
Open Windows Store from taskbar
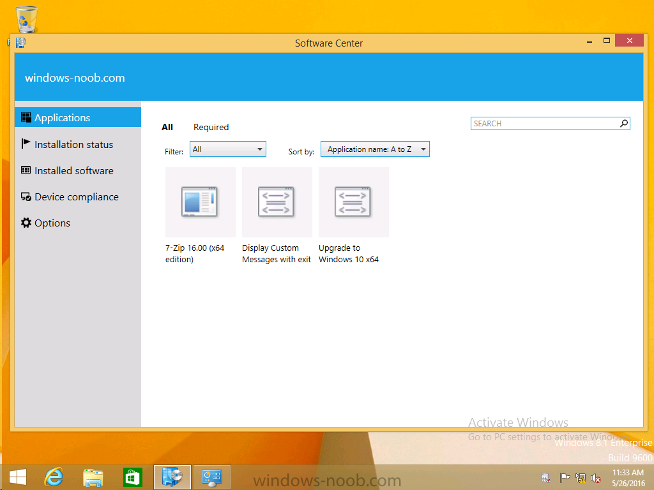coord(133,477)
